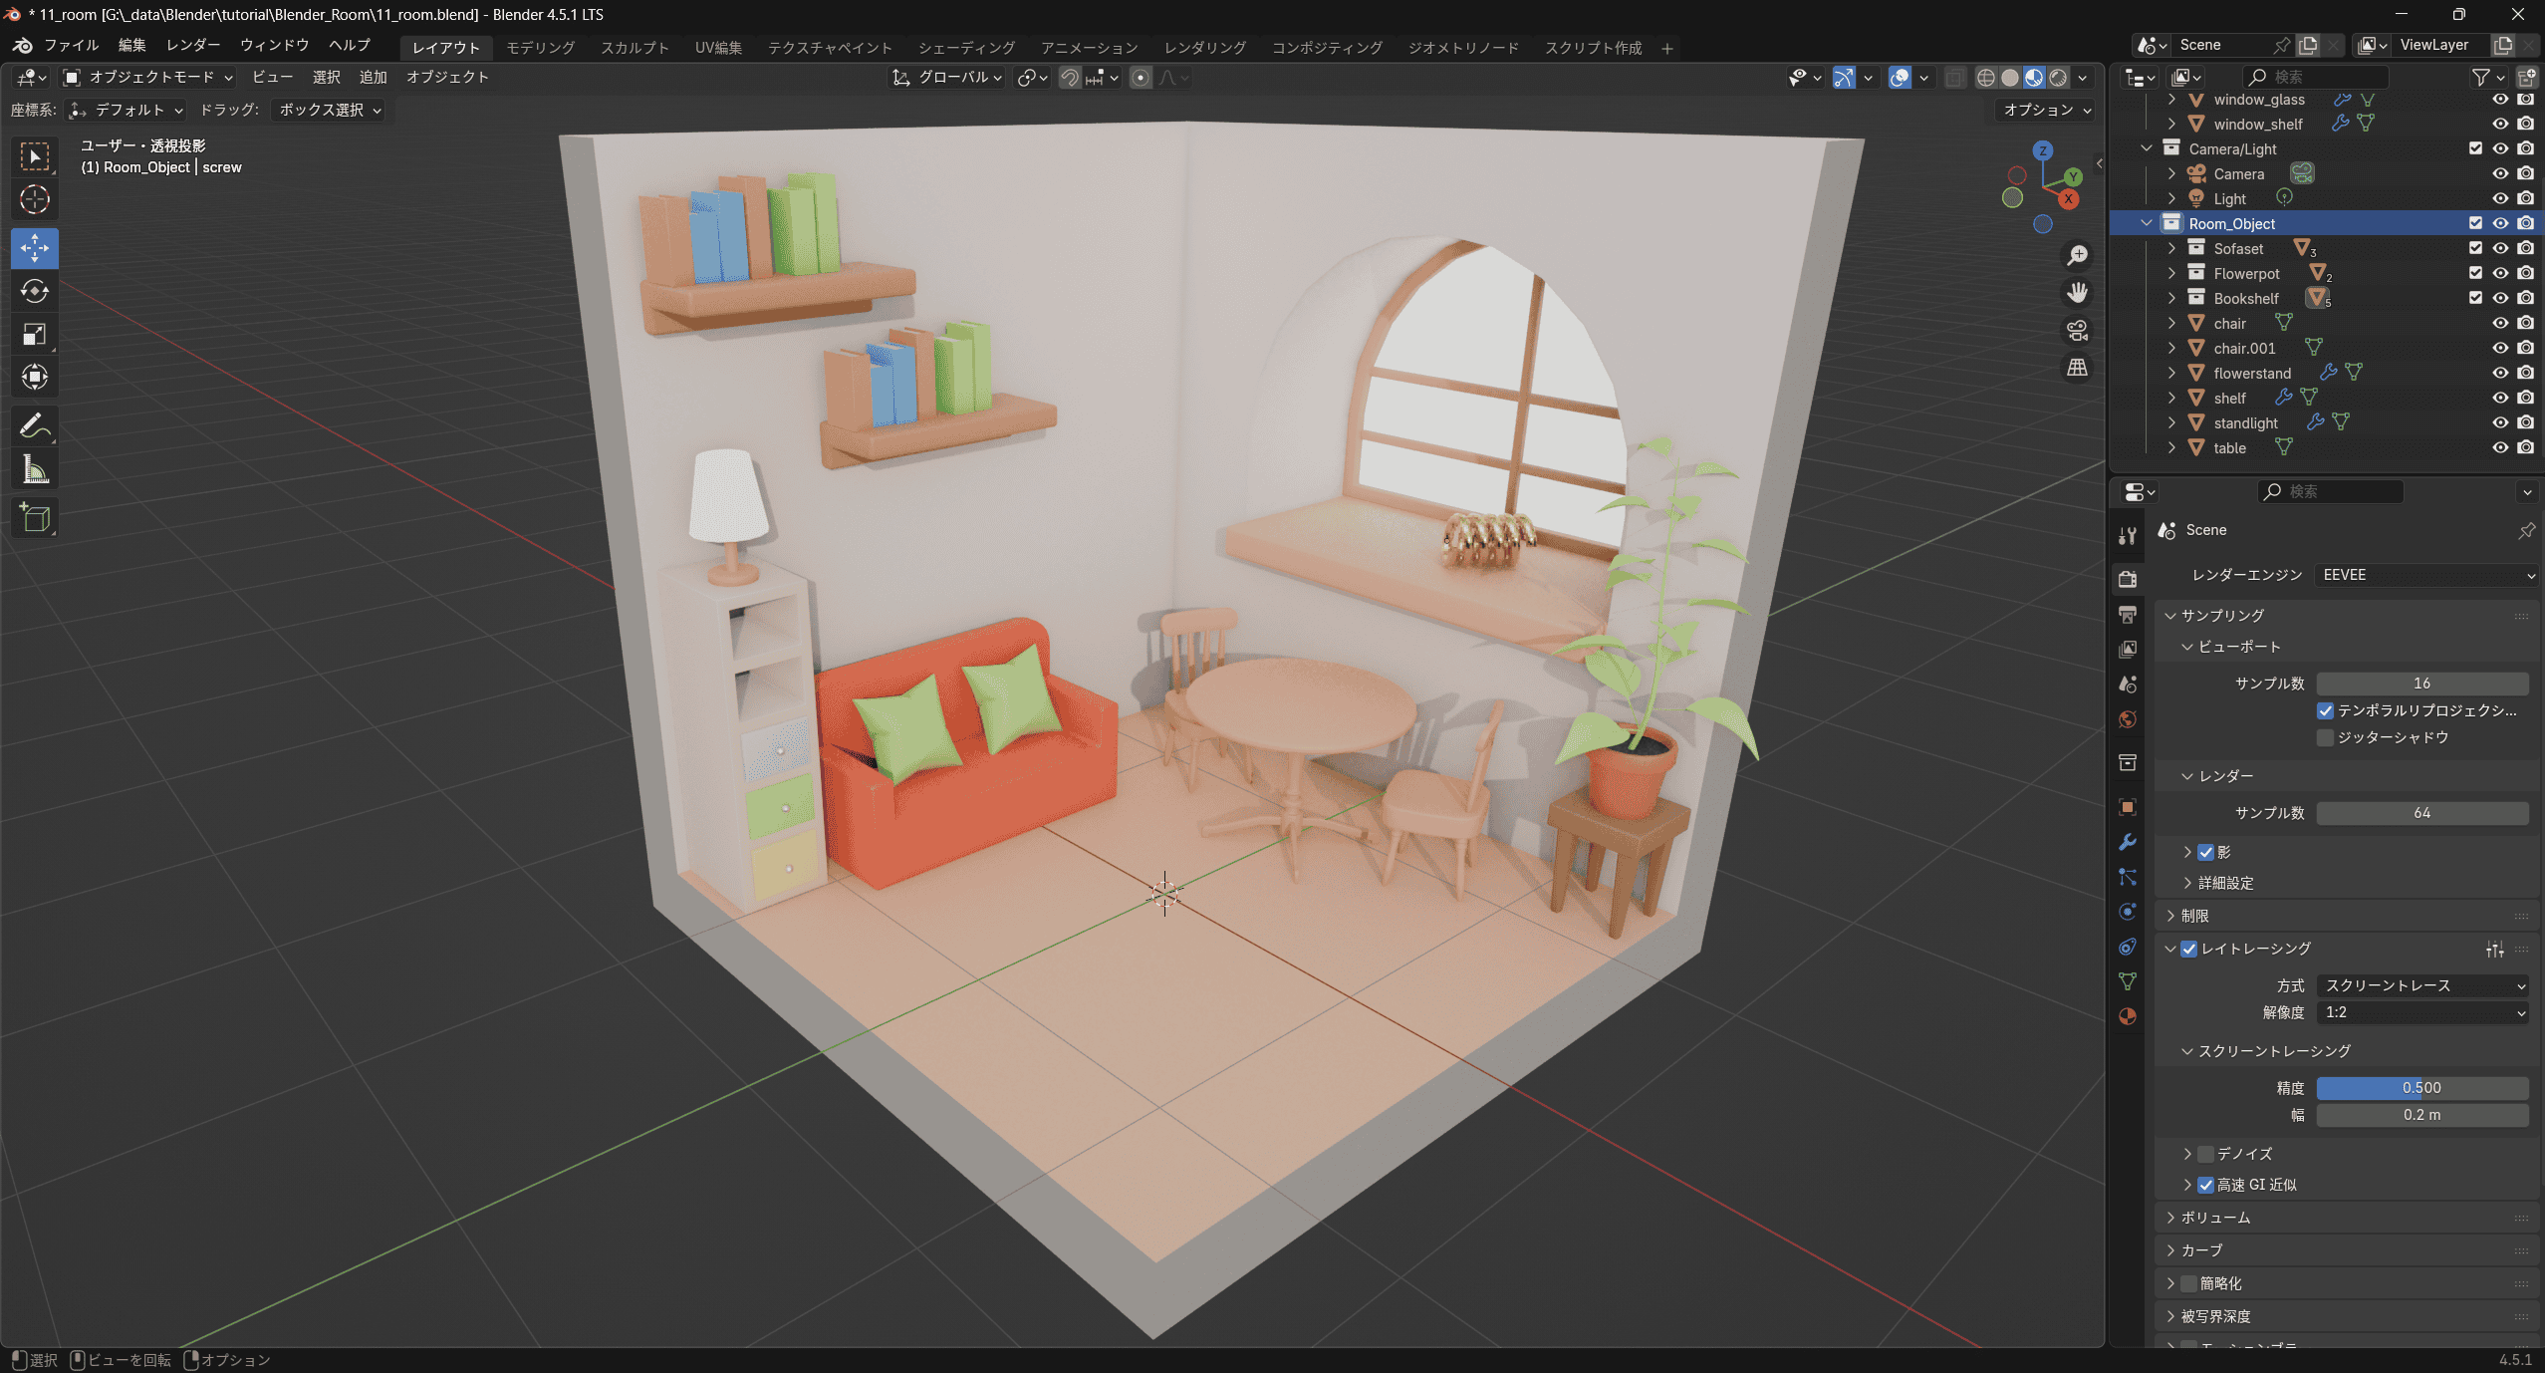Expand the ボリューム panel
The image size is (2545, 1373).
[2213, 1218]
